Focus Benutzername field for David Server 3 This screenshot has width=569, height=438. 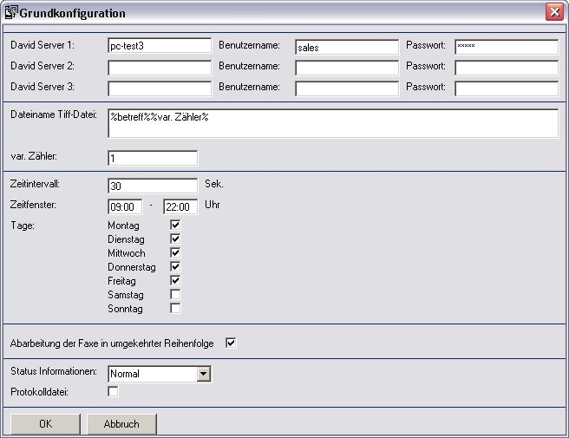tap(347, 88)
